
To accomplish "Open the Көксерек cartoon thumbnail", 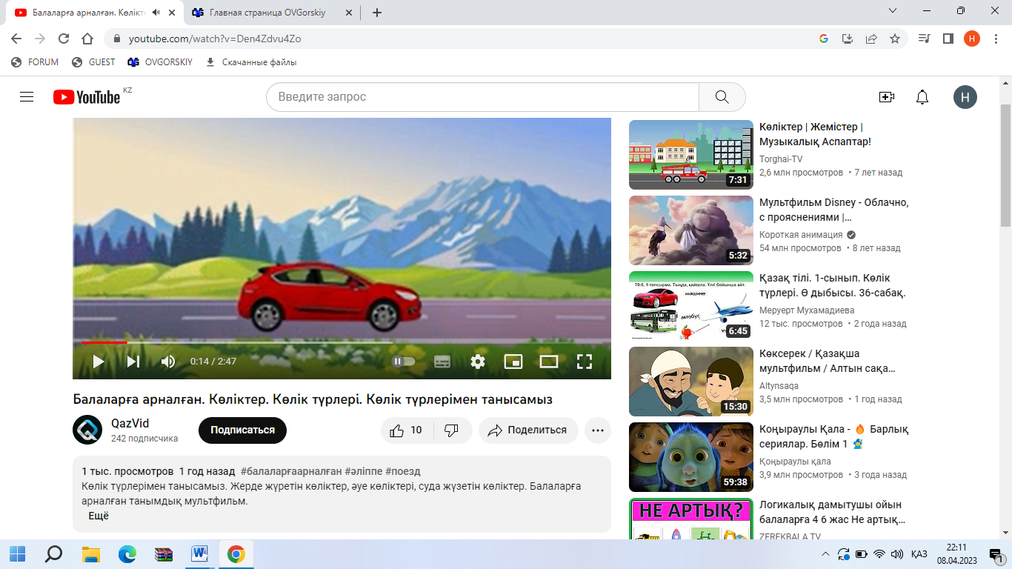I will 690,382.
